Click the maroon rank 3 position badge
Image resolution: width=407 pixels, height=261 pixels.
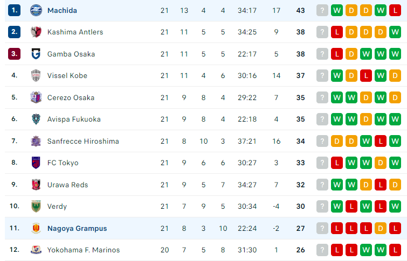[14, 54]
